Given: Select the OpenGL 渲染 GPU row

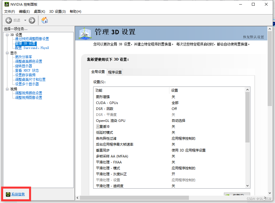Looking at the screenshot, I should pyautogui.click(x=169, y=121).
